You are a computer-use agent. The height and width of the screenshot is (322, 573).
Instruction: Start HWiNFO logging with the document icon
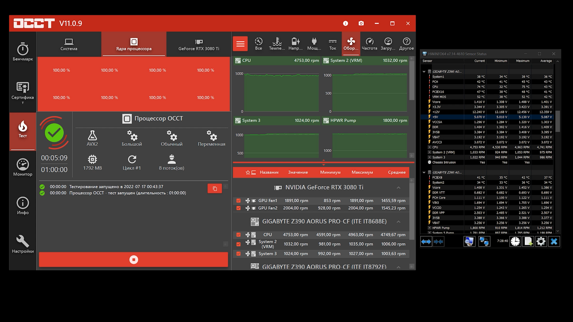(528, 241)
